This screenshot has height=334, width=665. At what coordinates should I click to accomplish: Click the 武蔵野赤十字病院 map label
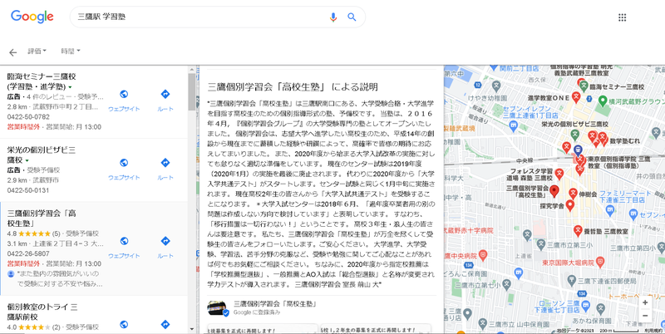[x=469, y=231]
